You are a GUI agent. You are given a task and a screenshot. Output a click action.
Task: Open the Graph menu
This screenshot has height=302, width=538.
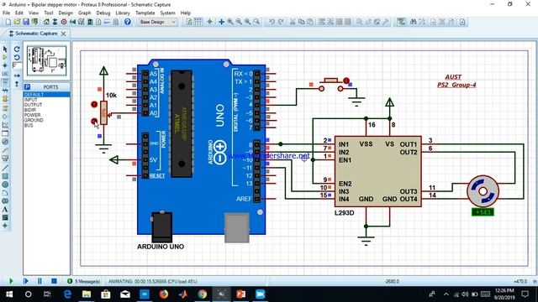coord(84,13)
